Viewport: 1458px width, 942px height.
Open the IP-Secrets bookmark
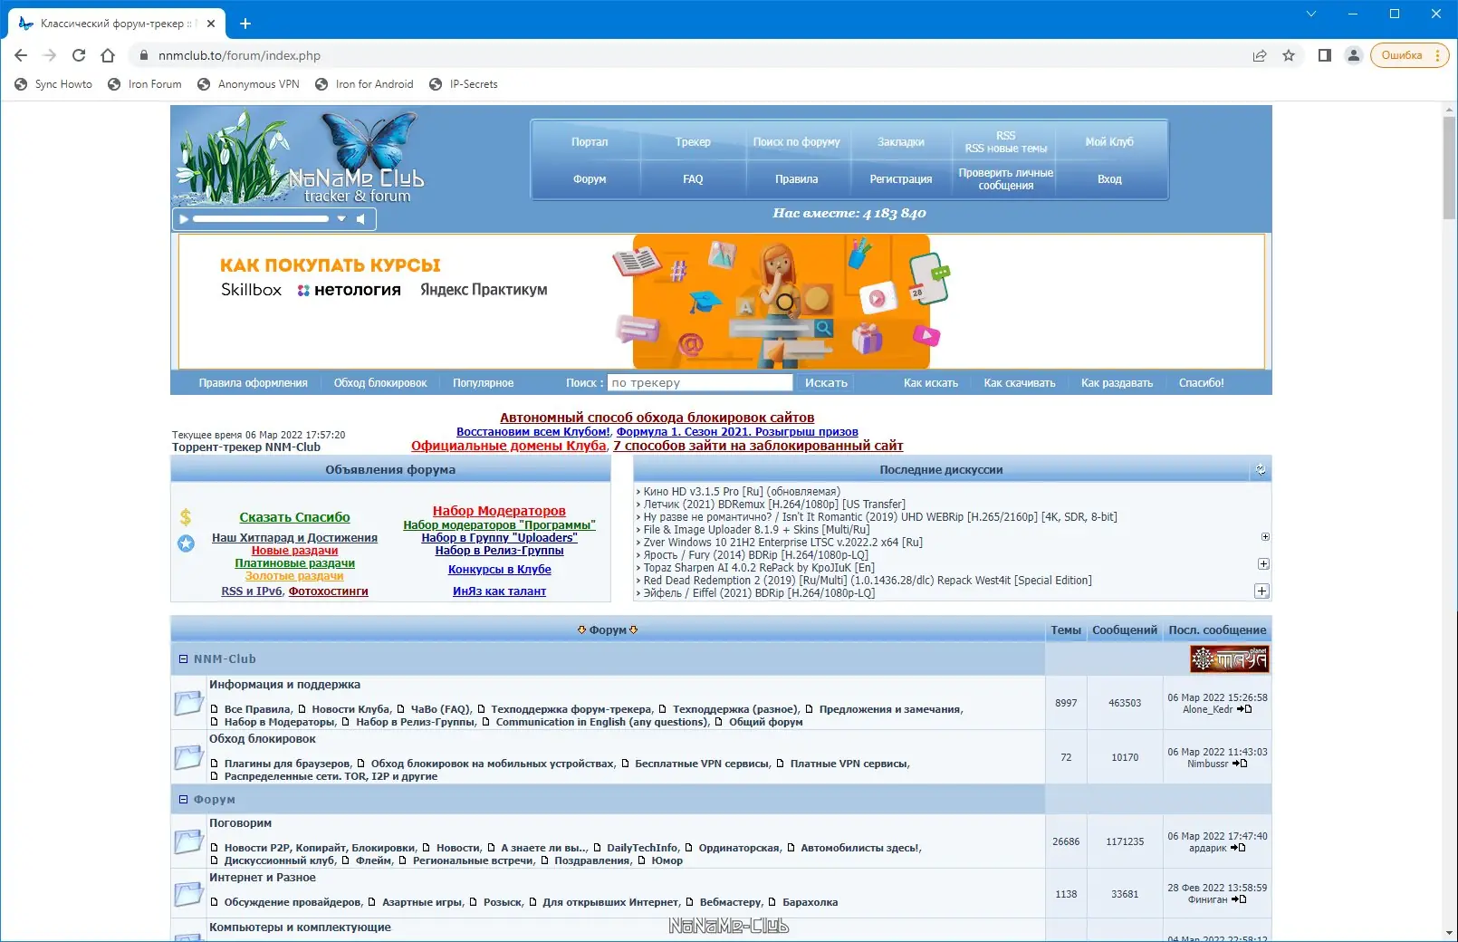[463, 84]
